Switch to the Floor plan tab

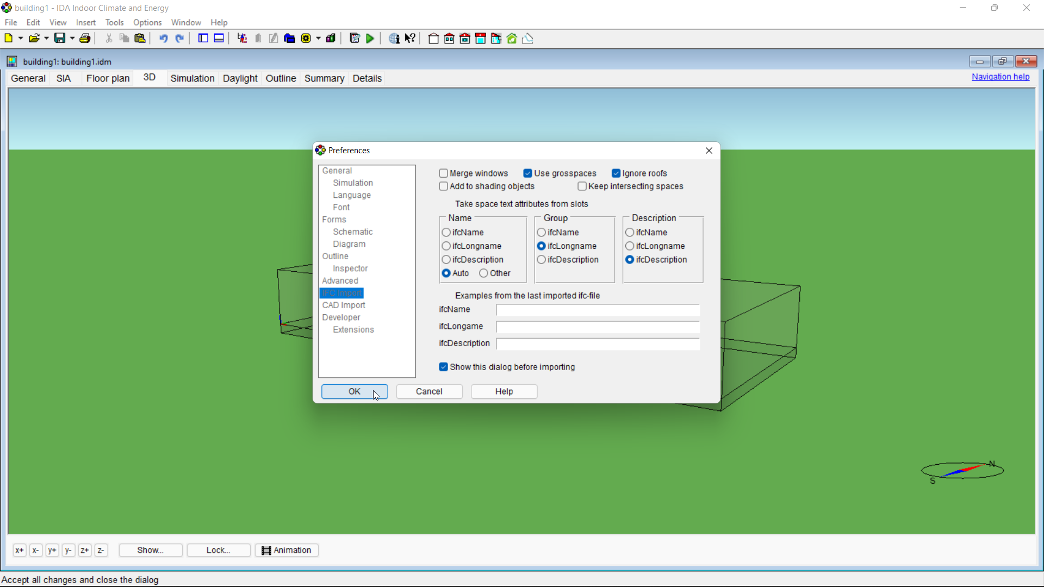[x=108, y=78]
